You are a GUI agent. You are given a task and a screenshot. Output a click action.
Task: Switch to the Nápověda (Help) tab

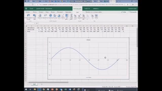click(x=68, y=12)
